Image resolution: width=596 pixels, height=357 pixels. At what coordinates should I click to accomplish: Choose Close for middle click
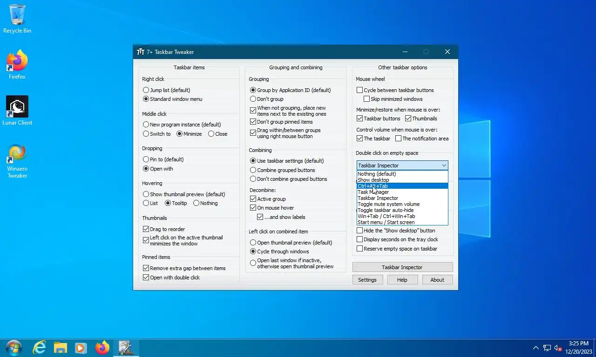click(x=218, y=134)
